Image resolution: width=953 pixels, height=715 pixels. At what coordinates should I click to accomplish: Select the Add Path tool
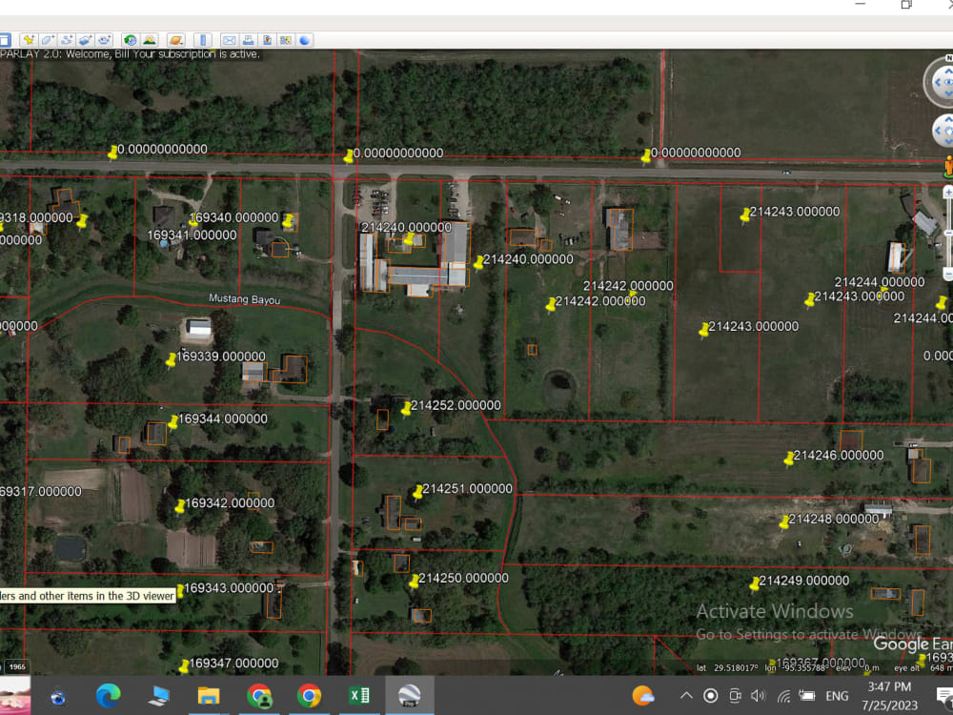(x=65, y=40)
